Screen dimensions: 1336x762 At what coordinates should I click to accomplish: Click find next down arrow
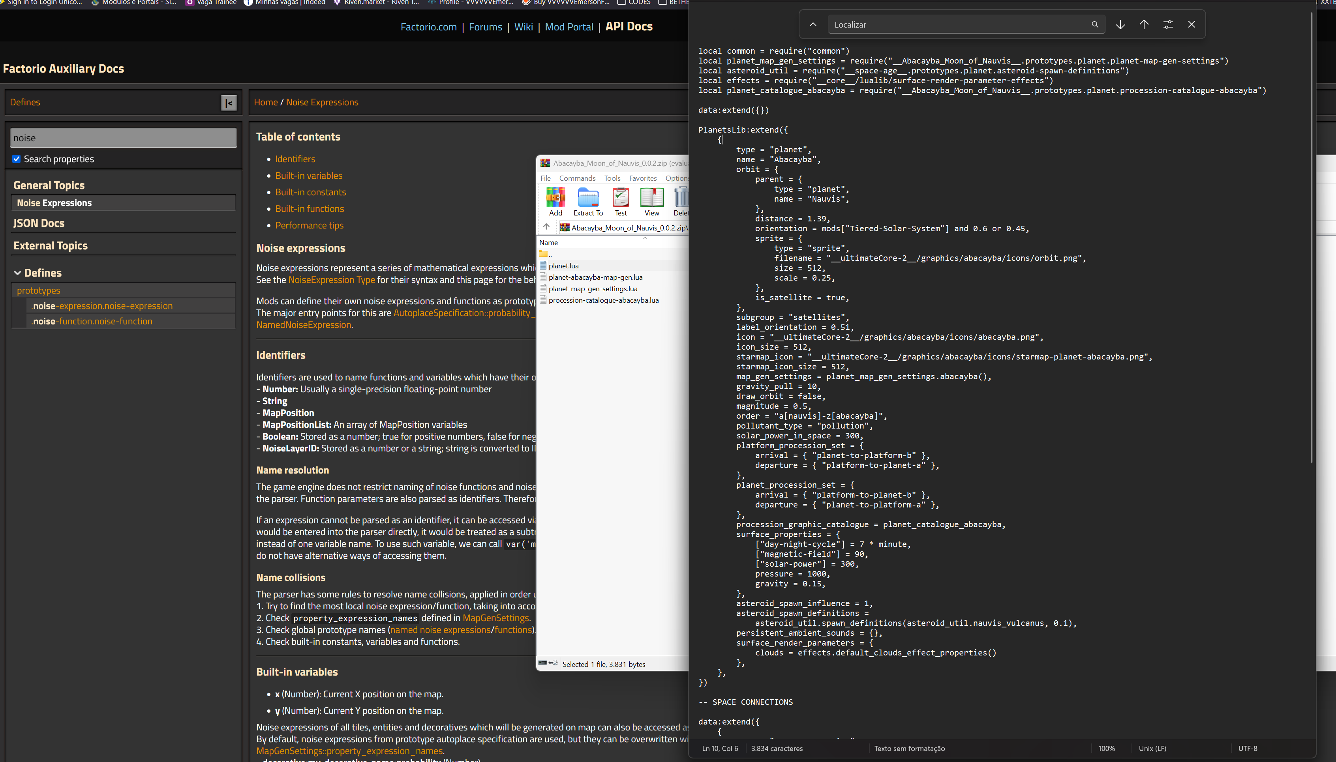coord(1120,24)
